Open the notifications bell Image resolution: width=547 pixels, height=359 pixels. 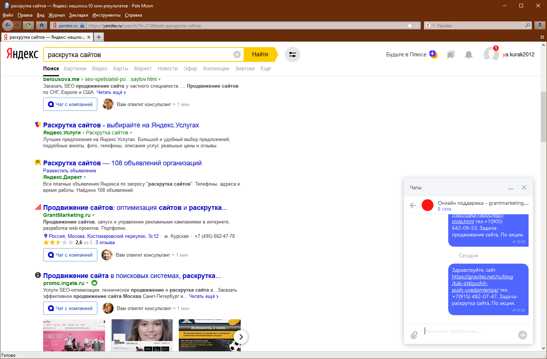click(x=468, y=55)
